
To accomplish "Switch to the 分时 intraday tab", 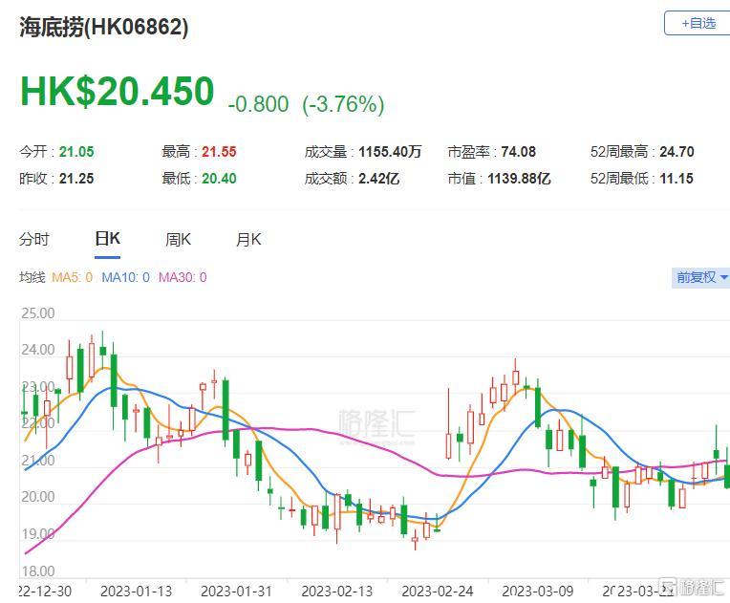I will coord(34,239).
